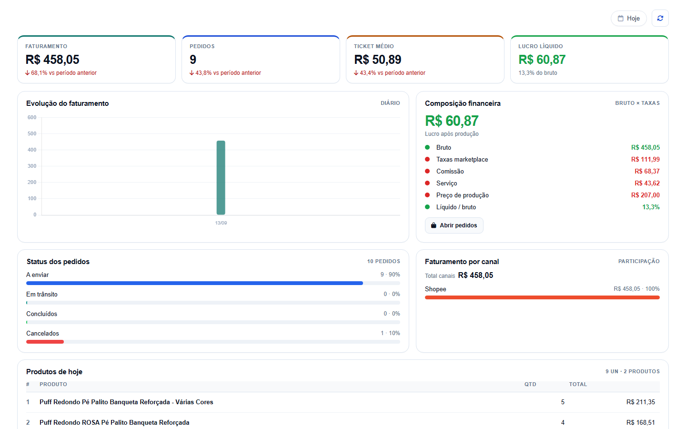This screenshot has width=686, height=429.
Task: Click the BRUTO × TAXAS label
Action: click(637, 103)
